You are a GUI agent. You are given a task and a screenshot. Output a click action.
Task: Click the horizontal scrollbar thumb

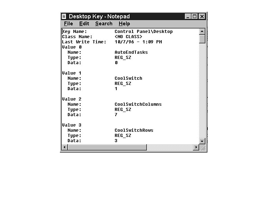point(107,147)
